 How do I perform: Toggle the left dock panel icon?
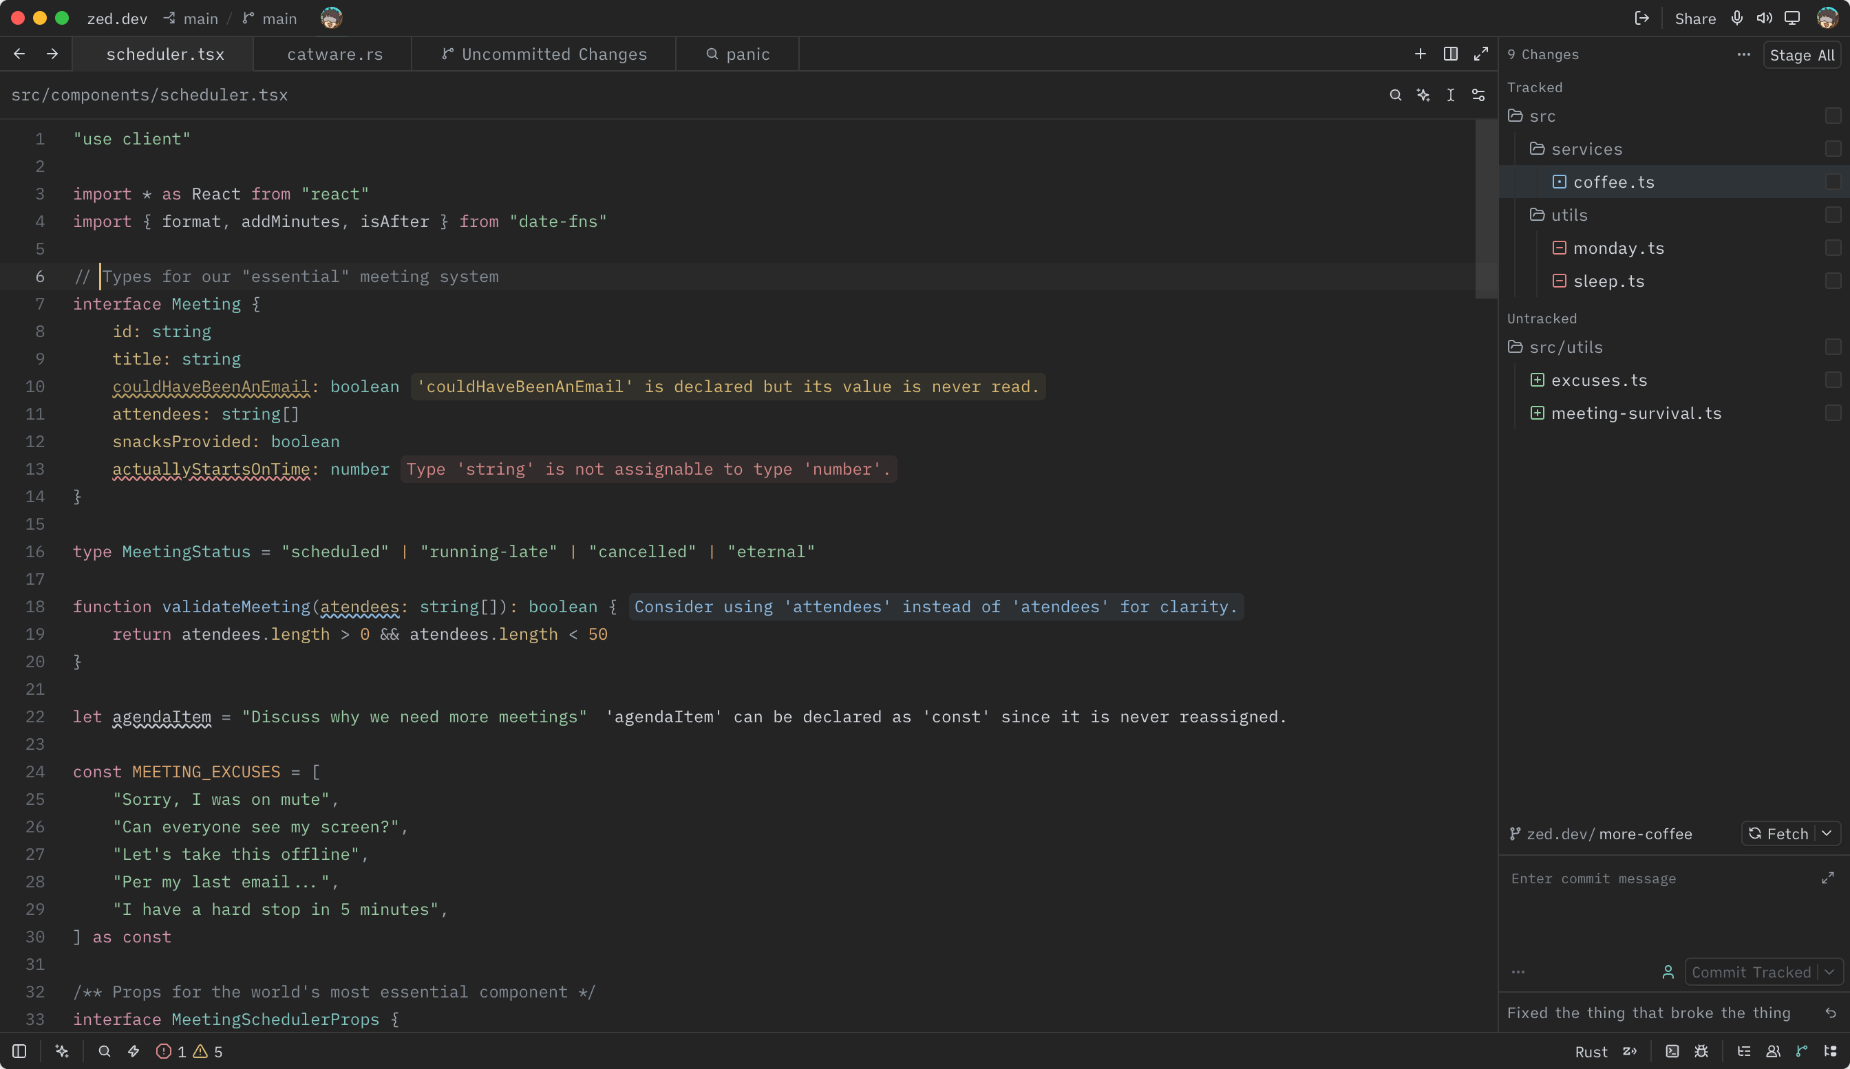point(20,1050)
